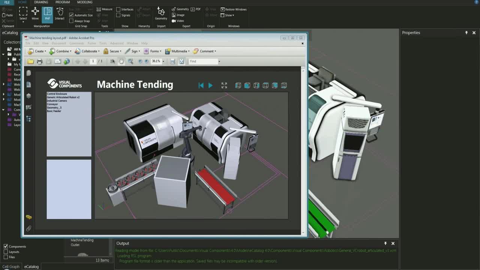Enable the Always Snap checkbox
The height and width of the screenshot is (270, 480).
click(71, 21)
